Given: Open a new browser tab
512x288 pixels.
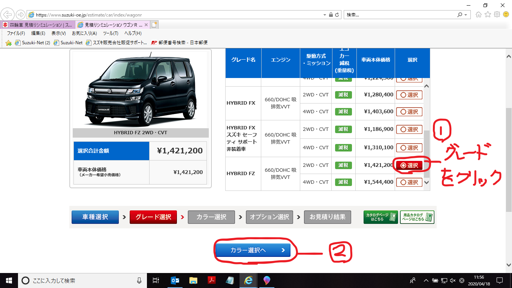Looking at the screenshot, I should (x=154, y=25).
